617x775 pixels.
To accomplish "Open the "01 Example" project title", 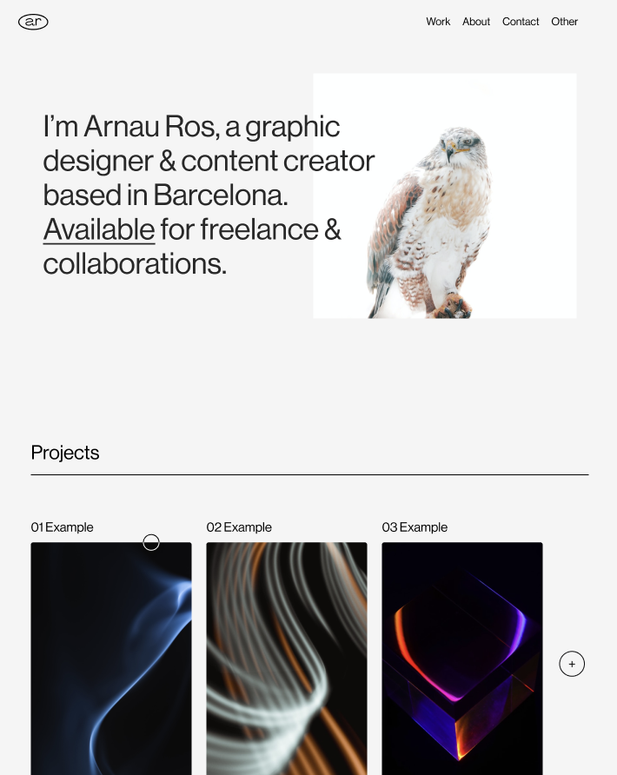I will coord(63,527).
